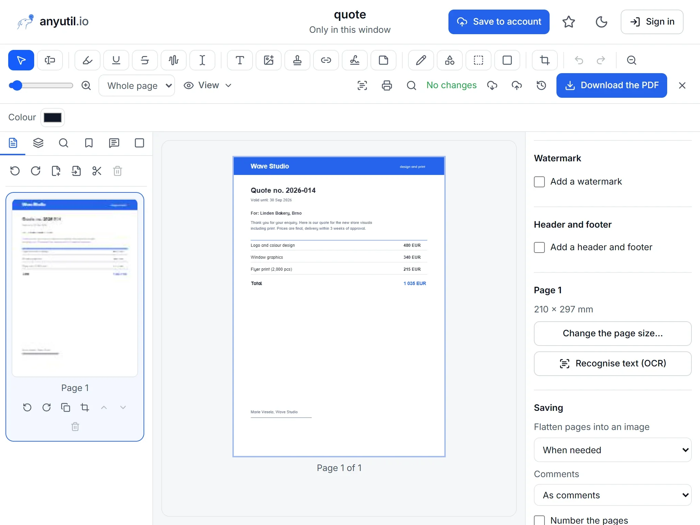Open the last sidebar tab with square icon

click(x=139, y=143)
